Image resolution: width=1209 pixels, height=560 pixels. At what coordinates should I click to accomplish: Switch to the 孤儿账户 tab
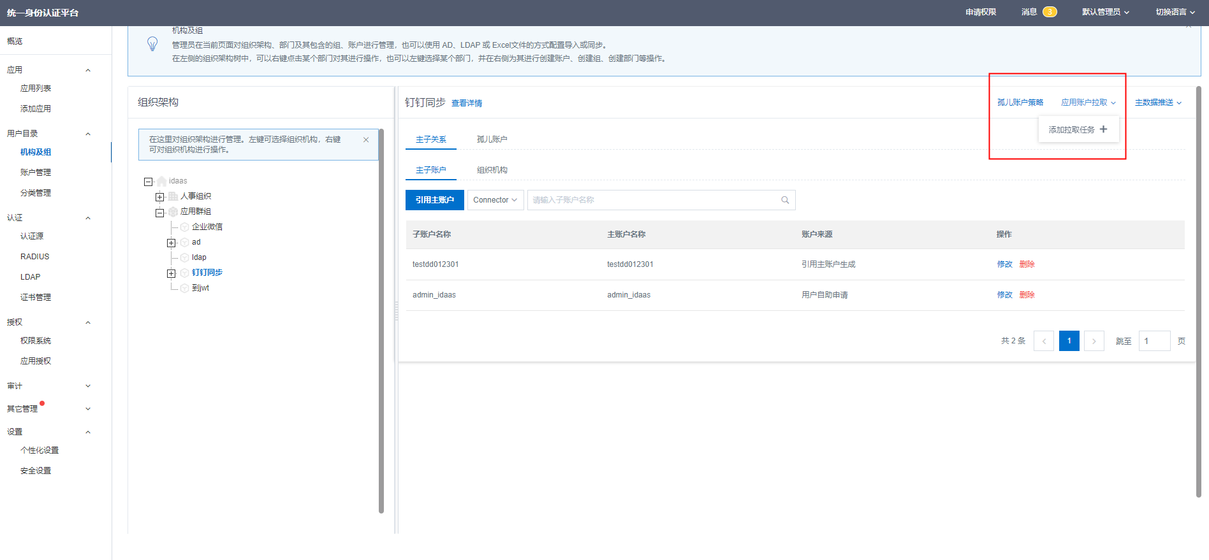coord(492,140)
